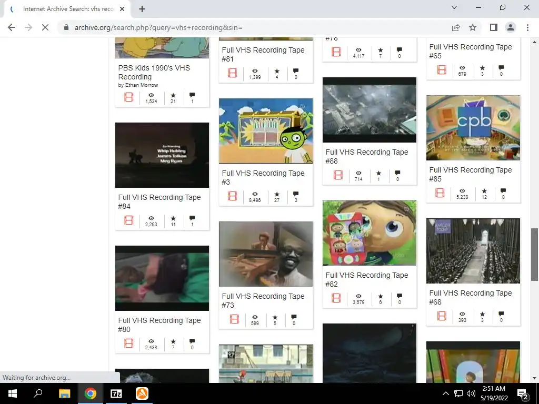Click the page vertical scrollbar thumb
This screenshot has height=404, width=539.
pyautogui.click(x=534, y=254)
